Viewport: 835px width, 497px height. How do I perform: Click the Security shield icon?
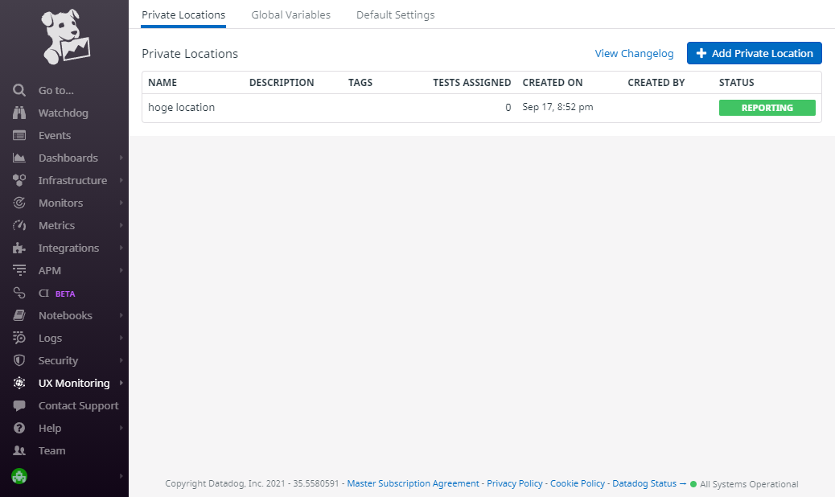[x=19, y=360]
